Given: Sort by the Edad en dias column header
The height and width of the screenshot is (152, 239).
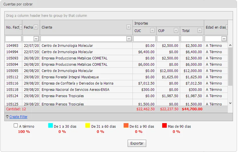Looking at the screenshot, I should pyautogui.click(x=216, y=27).
